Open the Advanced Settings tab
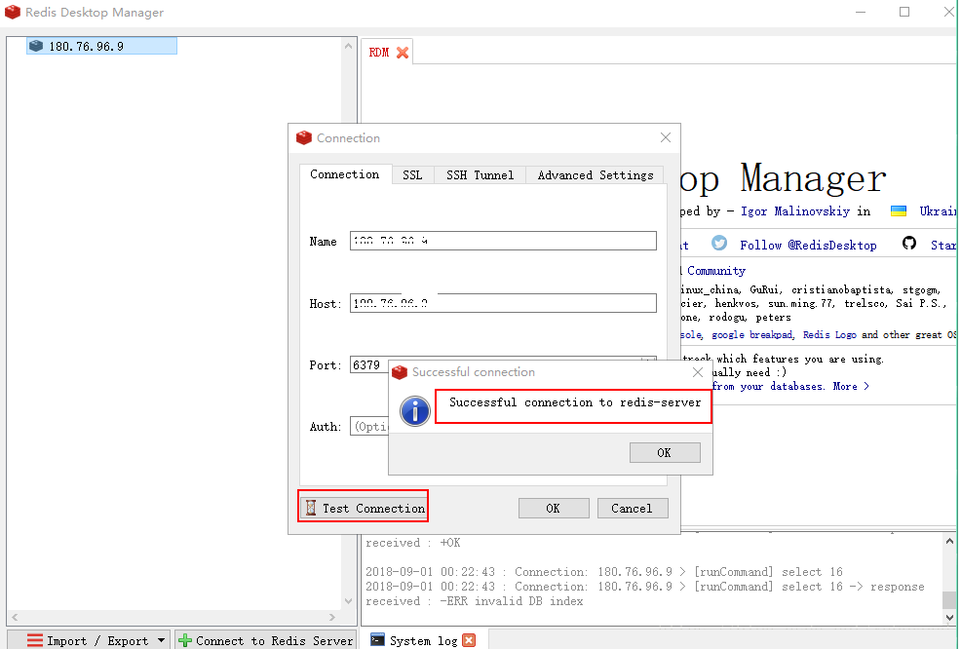Viewport: 961px width, 649px height. tap(596, 175)
